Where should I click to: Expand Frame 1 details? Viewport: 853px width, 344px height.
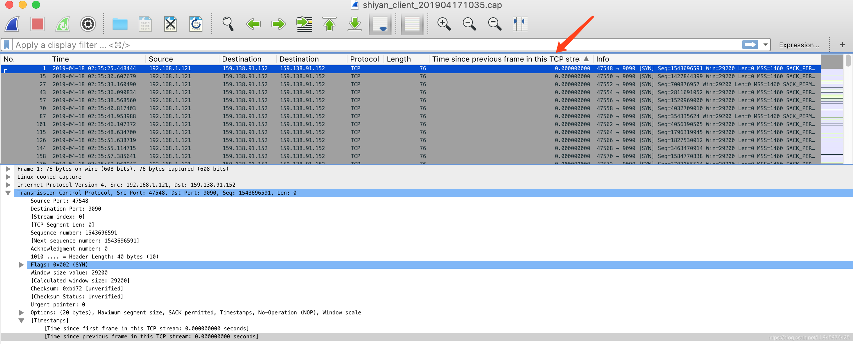tap(8, 169)
